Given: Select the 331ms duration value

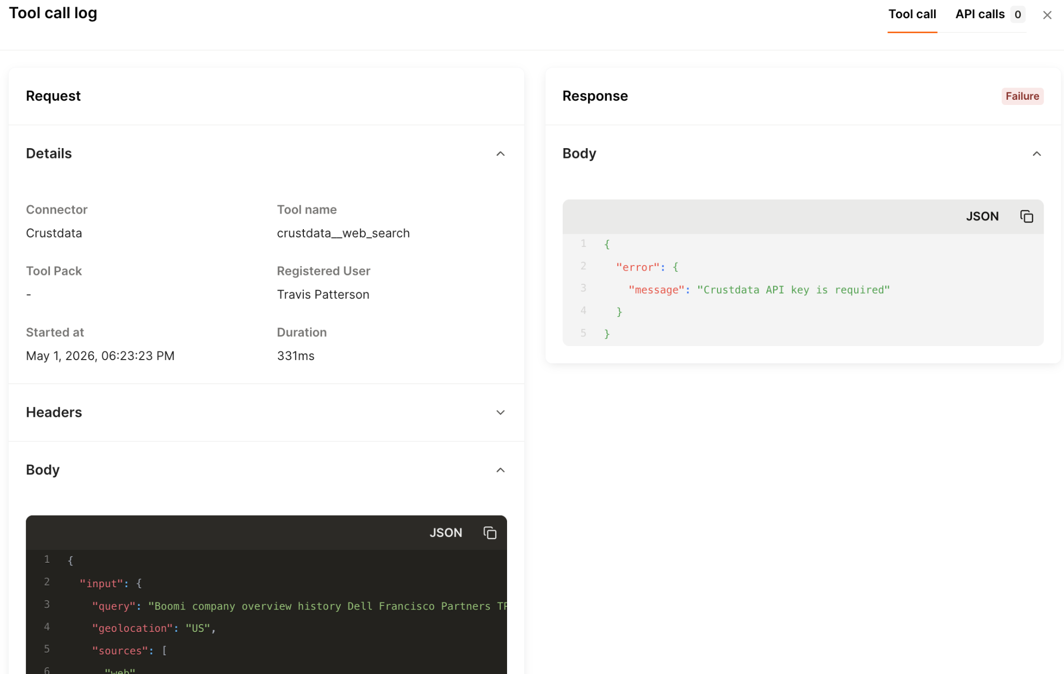Looking at the screenshot, I should click(296, 355).
